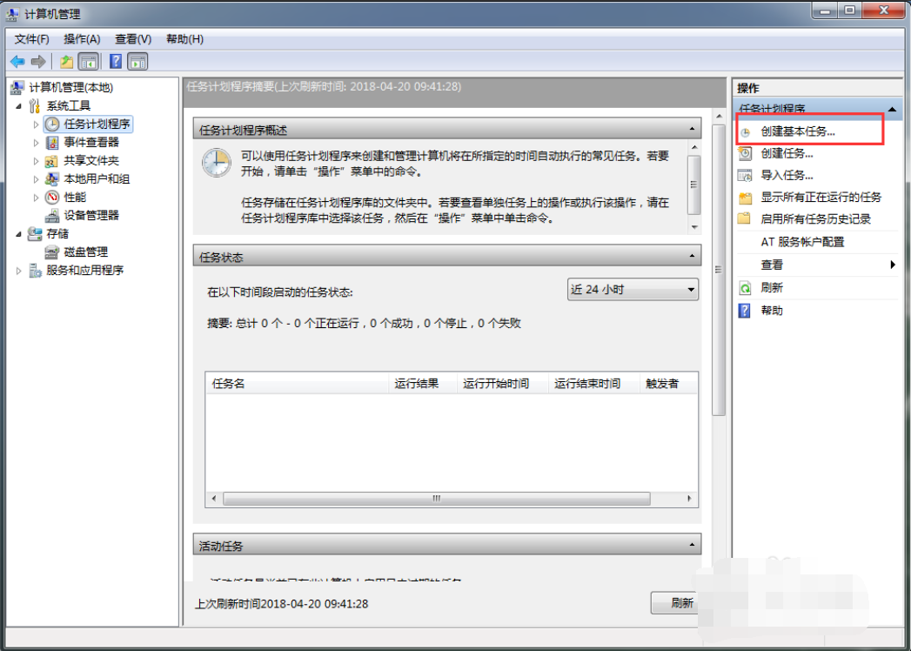
Task: Open 设备管理器 from the tree
Action: [x=90, y=215]
